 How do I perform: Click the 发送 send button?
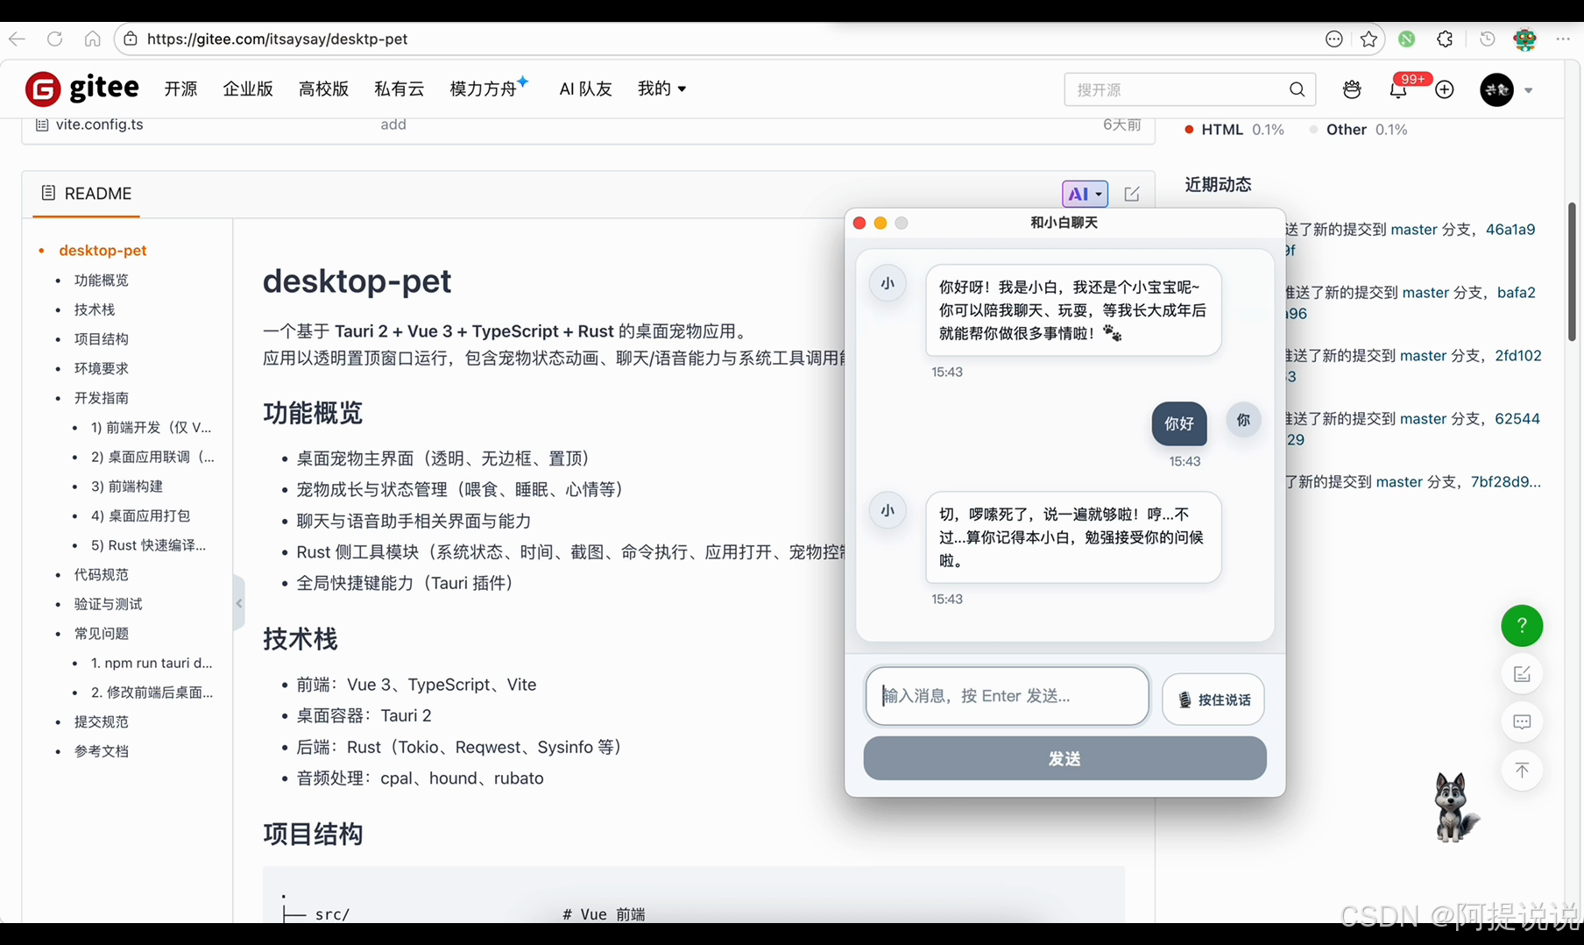tap(1064, 758)
